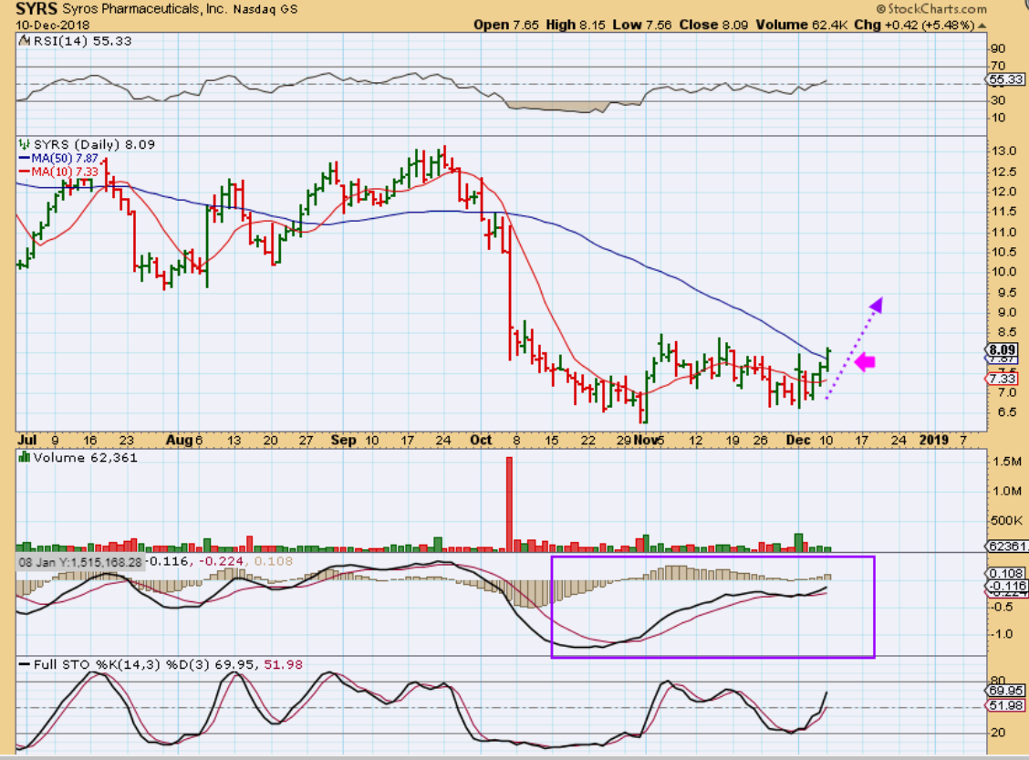Click the '-1.0' label on the MACD axis
Screen dimensions: 1029x760
(1001, 634)
